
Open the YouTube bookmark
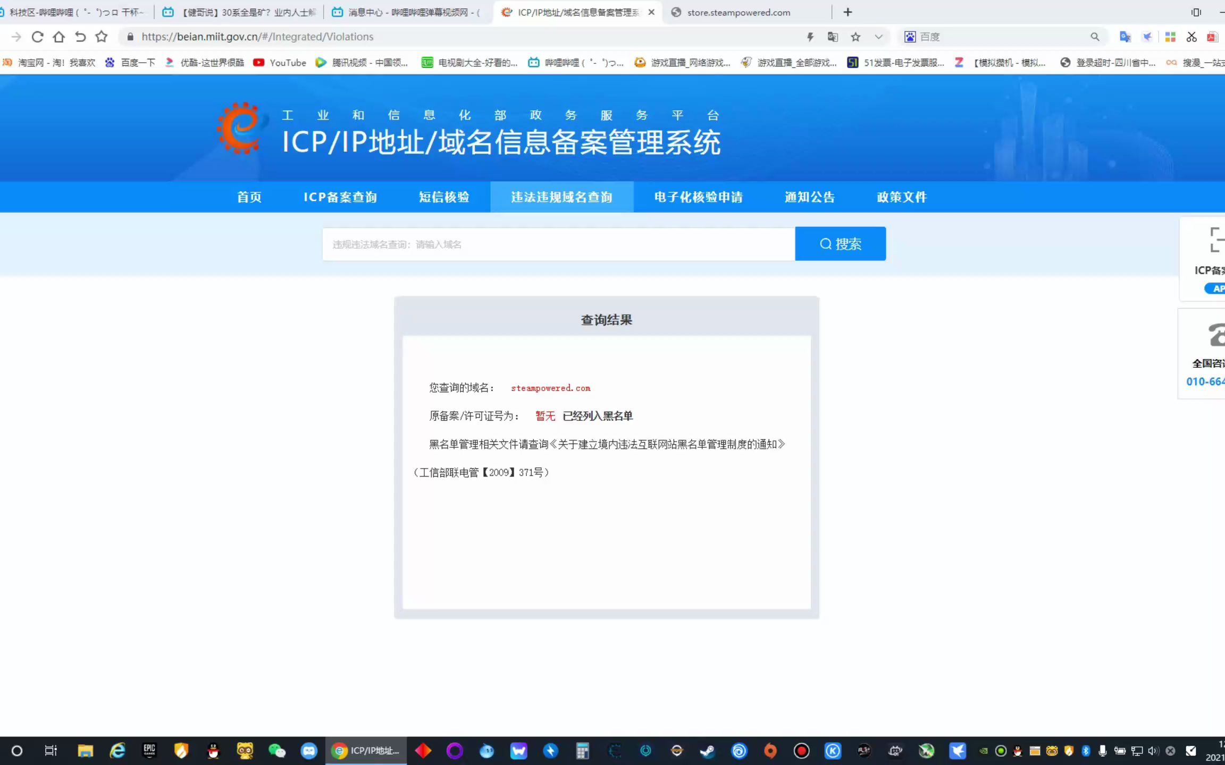280,63
